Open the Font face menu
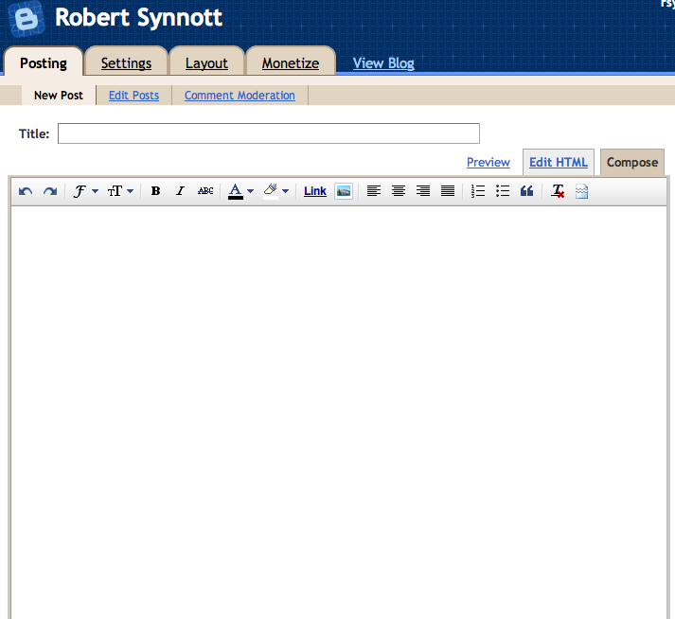 click(85, 191)
